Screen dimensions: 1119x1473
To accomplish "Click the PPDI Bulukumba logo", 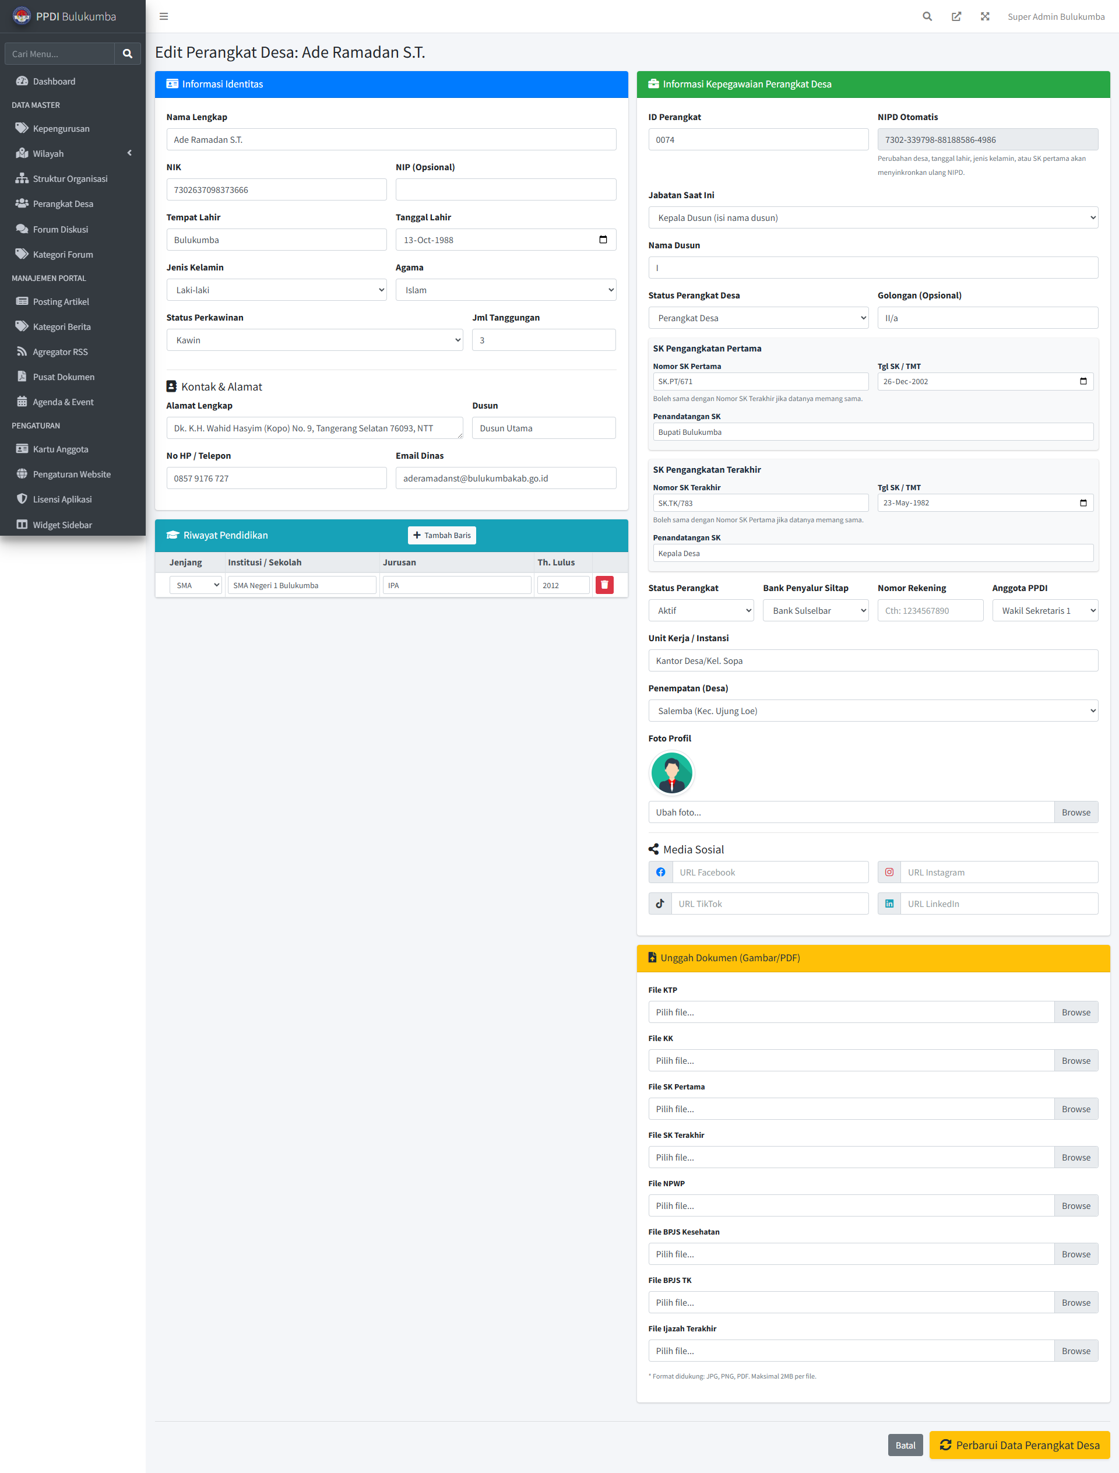I will (x=22, y=16).
